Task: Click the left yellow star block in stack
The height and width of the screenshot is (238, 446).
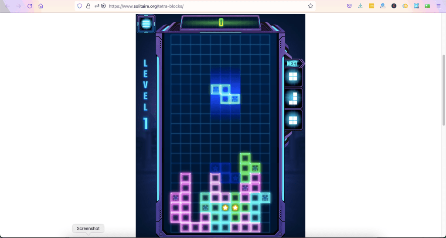Action: click(x=225, y=208)
